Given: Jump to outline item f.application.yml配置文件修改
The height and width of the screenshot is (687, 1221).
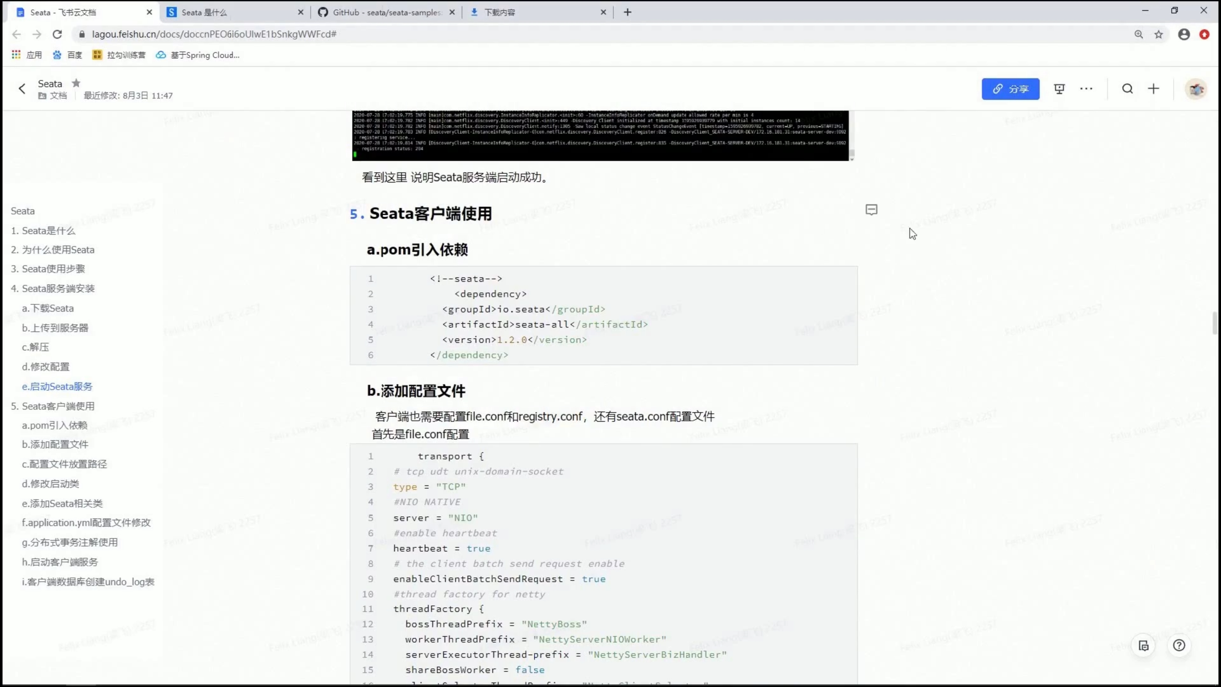Looking at the screenshot, I should point(86,523).
